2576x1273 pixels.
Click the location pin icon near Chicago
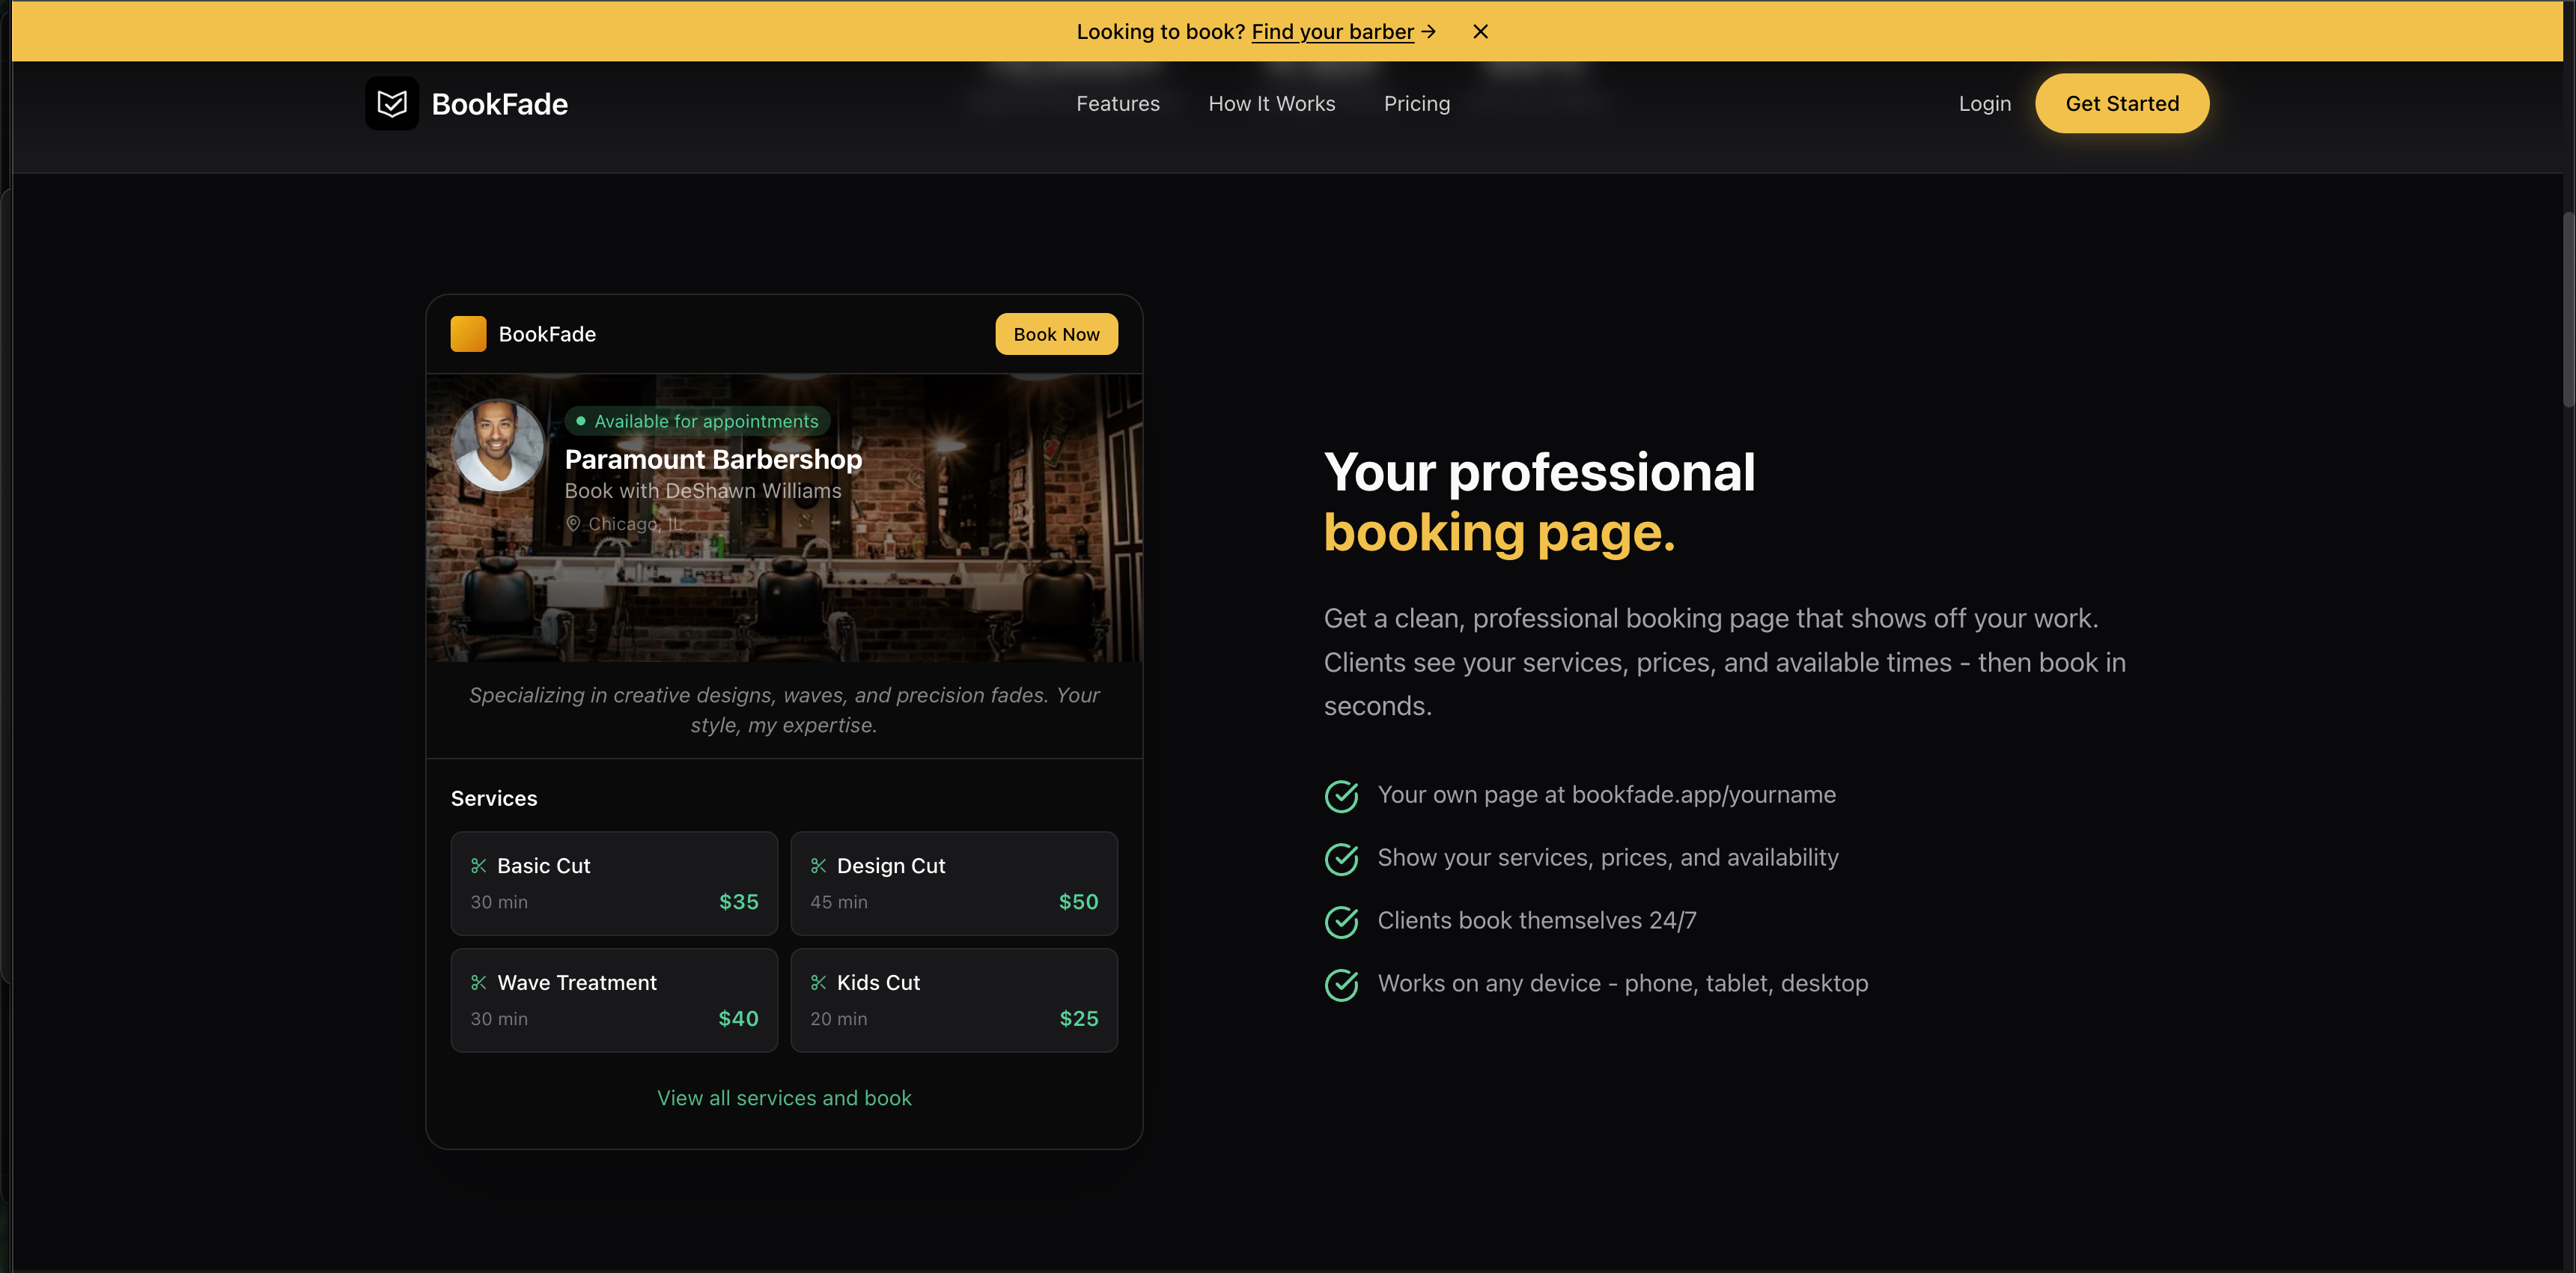click(x=573, y=523)
